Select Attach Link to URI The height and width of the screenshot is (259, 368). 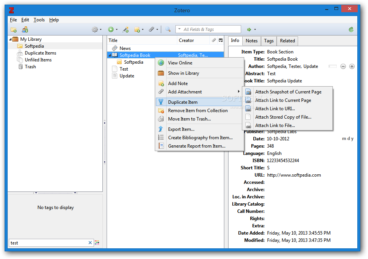click(x=288, y=109)
